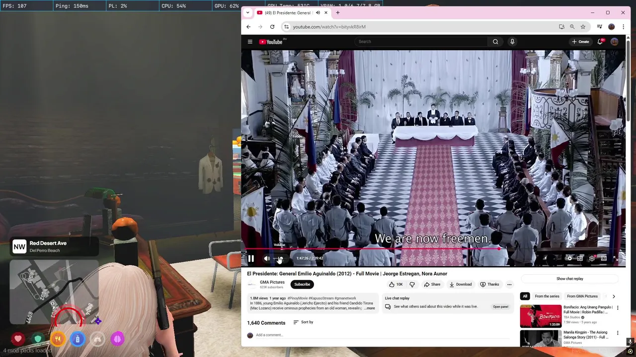
Task: Open the YouTube guide hamburger menu
Action: click(x=250, y=42)
